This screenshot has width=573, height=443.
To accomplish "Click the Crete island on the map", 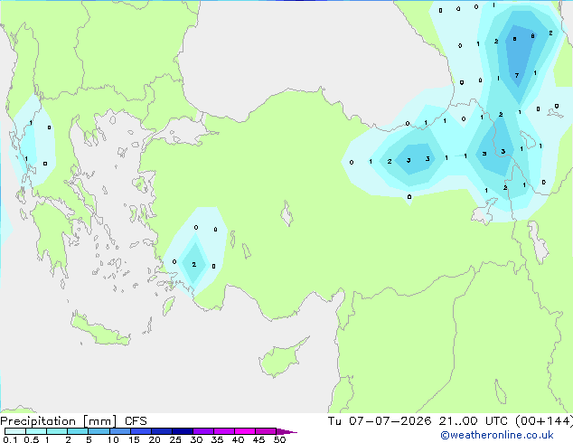I will point(100,331).
